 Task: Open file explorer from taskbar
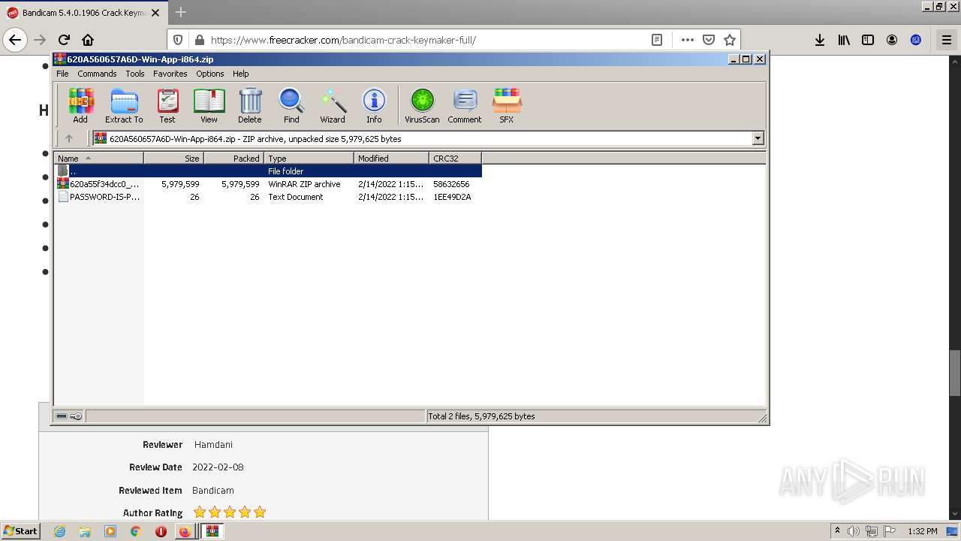click(85, 531)
